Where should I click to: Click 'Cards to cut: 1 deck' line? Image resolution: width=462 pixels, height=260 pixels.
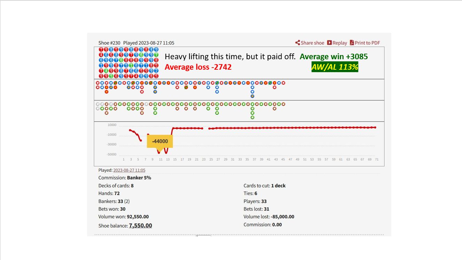(x=264, y=186)
